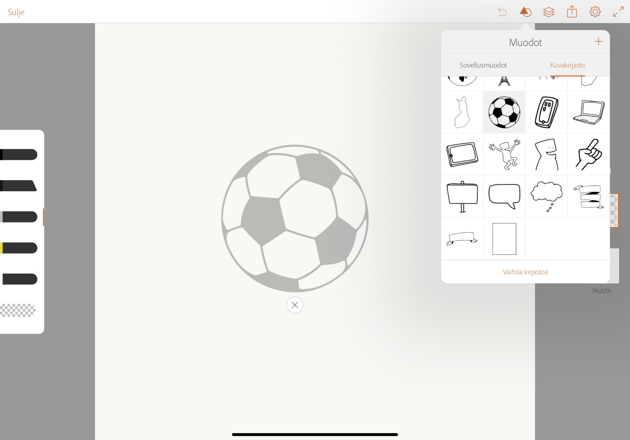The height and width of the screenshot is (440, 630).
Task: Choose the speech bubble shape
Action: tap(504, 196)
